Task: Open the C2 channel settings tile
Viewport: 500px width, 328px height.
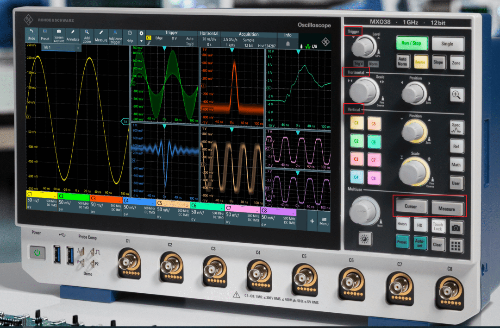Action: pos(74,203)
